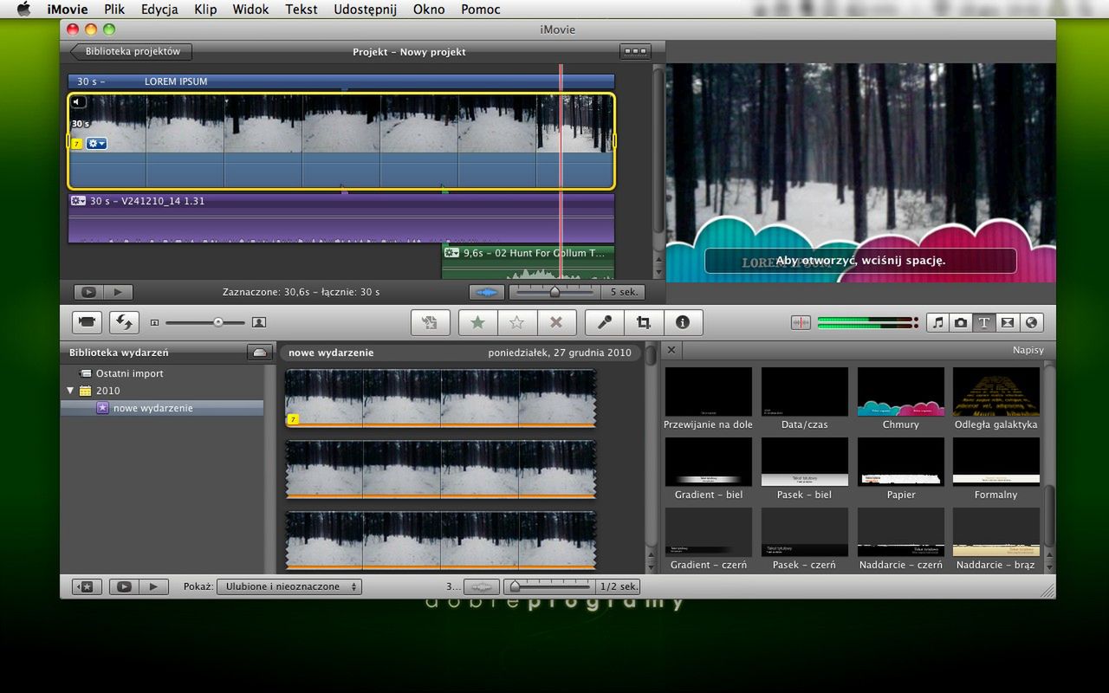The image size is (1109, 693).
Task: Select the Chmury title style thumbnail
Action: tap(900, 392)
